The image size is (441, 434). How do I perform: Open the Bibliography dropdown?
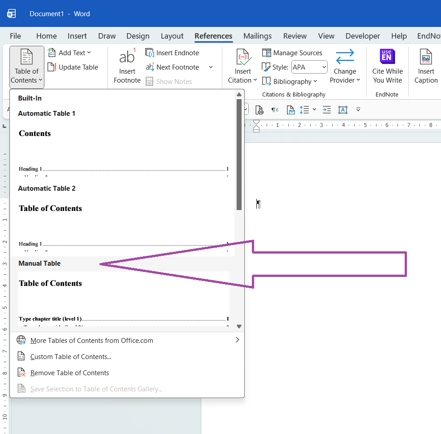tap(290, 81)
